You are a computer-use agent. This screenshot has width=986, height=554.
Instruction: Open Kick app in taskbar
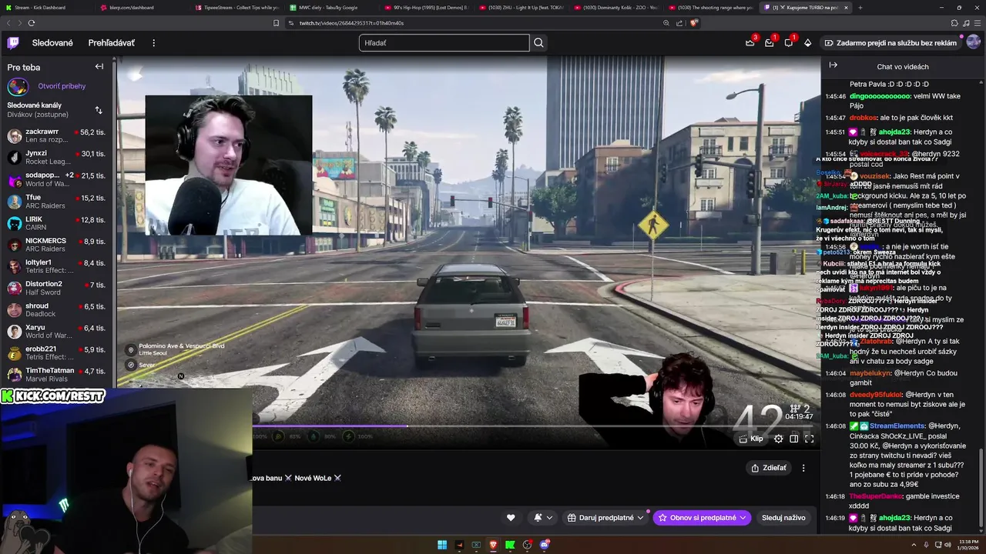pyautogui.click(x=510, y=545)
